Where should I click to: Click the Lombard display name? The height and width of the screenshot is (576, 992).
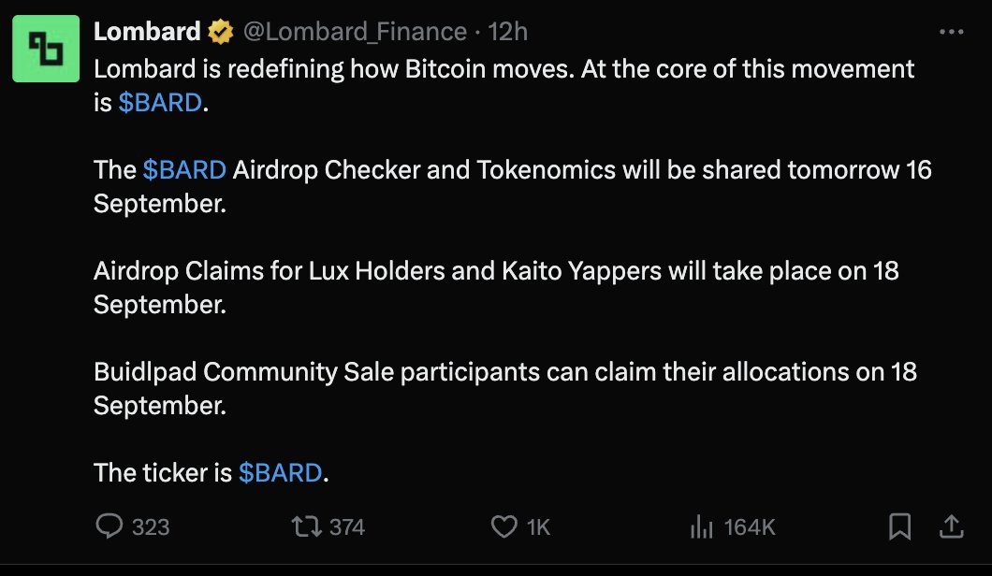click(x=147, y=31)
